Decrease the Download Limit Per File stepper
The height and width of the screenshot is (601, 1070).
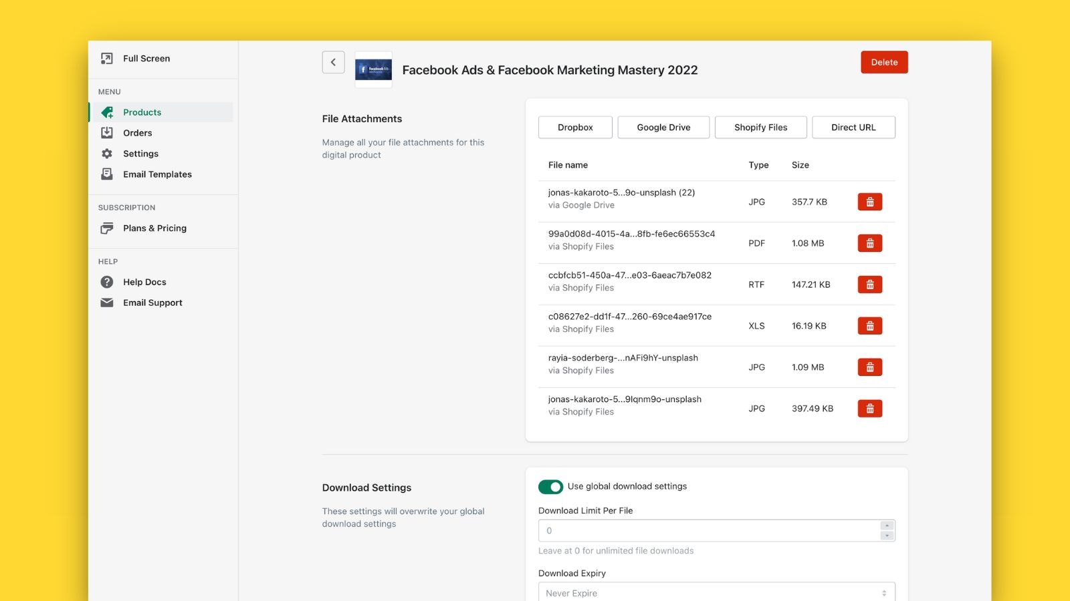tap(887, 536)
